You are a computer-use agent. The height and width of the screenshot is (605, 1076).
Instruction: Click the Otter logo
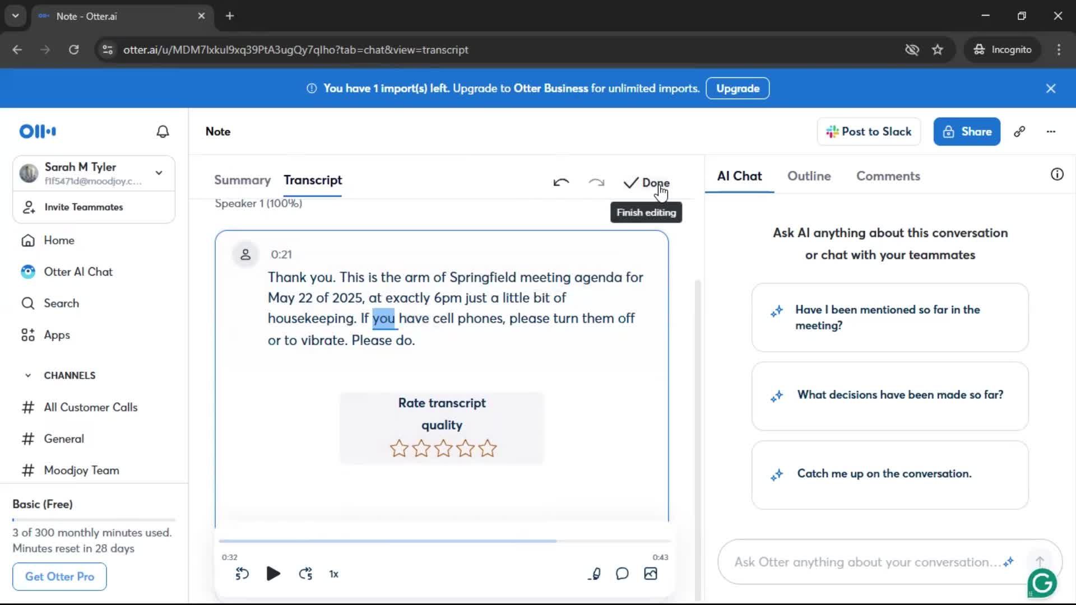click(38, 132)
